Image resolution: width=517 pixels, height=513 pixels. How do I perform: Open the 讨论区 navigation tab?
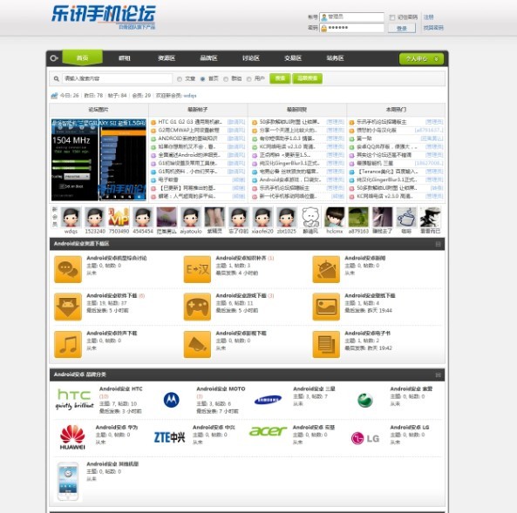click(x=251, y=58)
